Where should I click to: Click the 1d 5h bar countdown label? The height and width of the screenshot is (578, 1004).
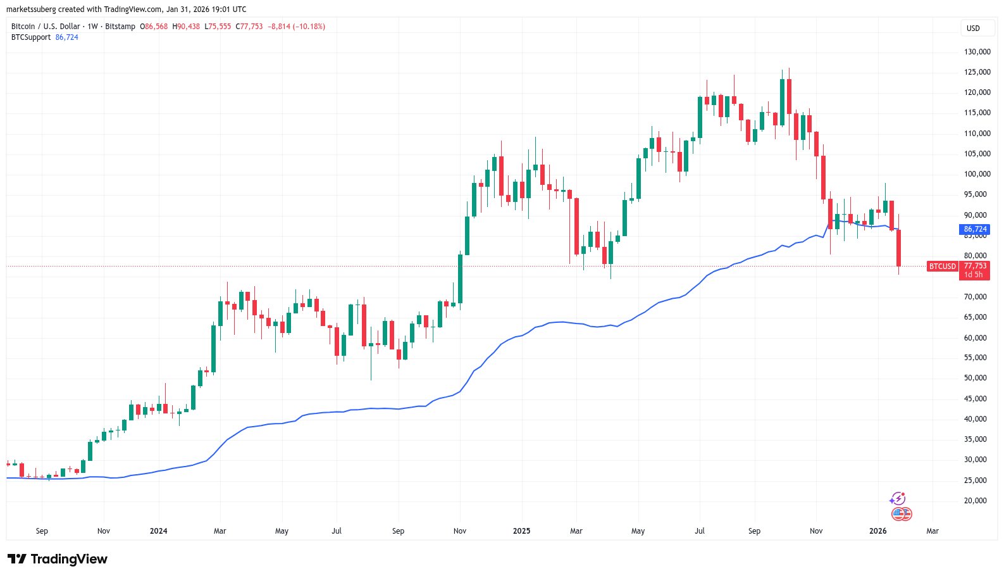[974, 275]
